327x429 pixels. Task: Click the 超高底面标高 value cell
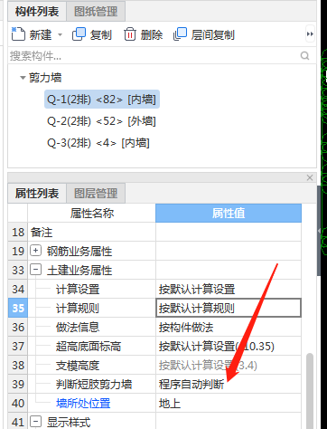[x=229, y=346]
